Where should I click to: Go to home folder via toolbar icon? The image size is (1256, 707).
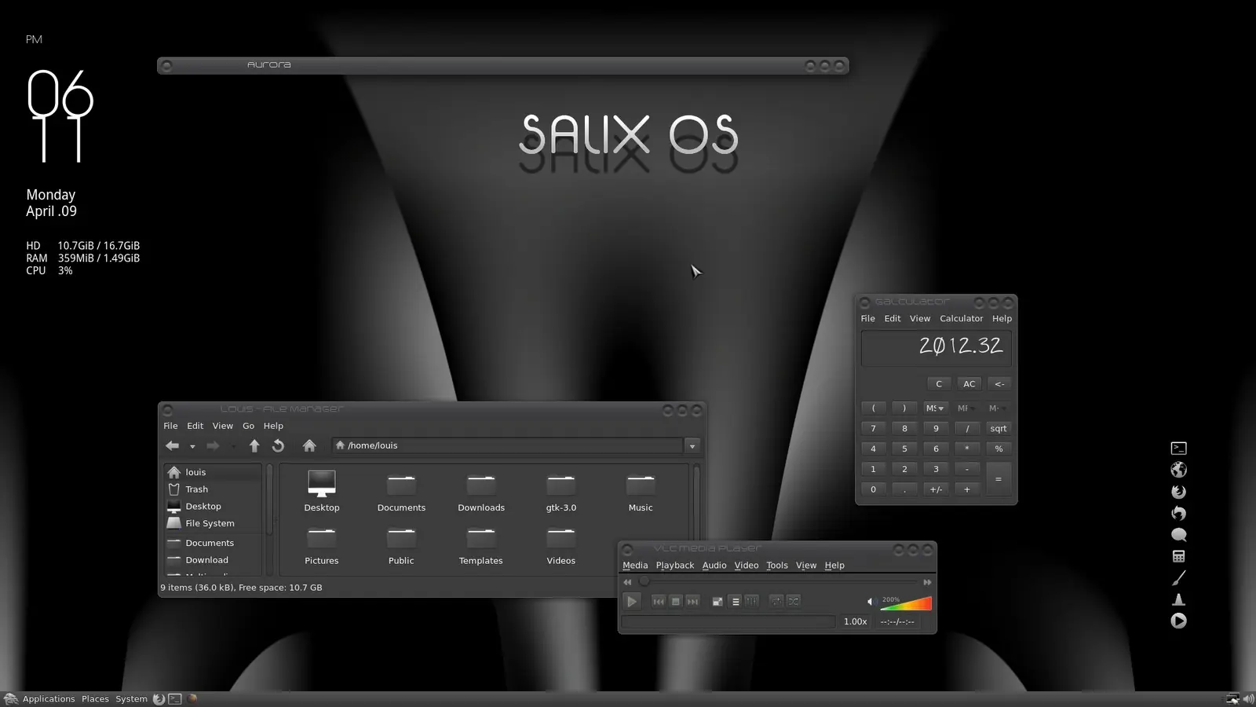(x=309, y=446)
